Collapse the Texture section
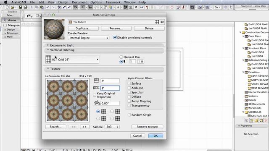Viewport: 269px width, 151px height. [48, 68]
